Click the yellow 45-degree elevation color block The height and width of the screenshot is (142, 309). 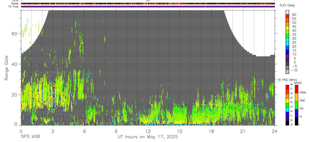tap(287, 28)
